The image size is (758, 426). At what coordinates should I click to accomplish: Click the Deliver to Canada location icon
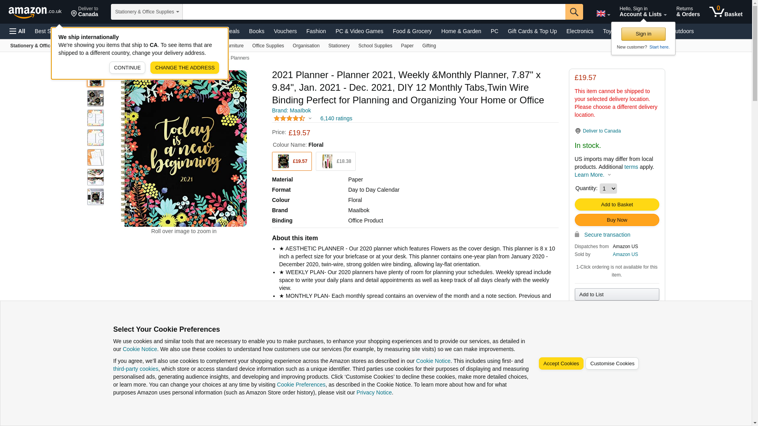[578, 131]
